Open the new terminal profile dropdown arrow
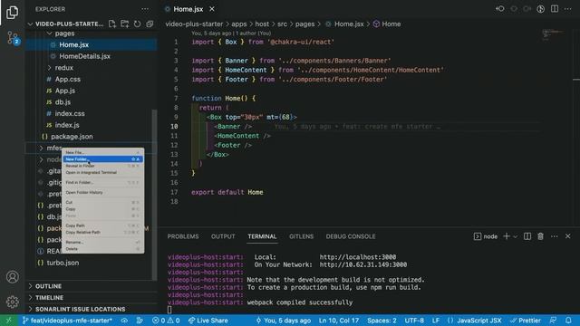 [515, 236]
